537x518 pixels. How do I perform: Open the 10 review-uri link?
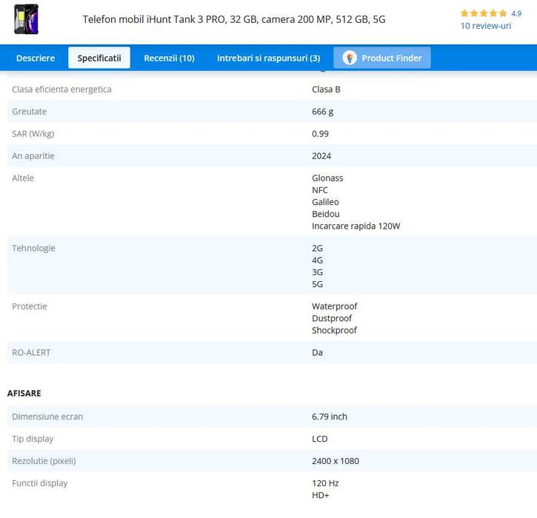click(x=485, y=26)
